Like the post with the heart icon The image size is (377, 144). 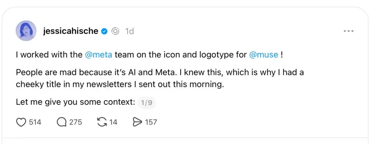click(x=21, y=123)
